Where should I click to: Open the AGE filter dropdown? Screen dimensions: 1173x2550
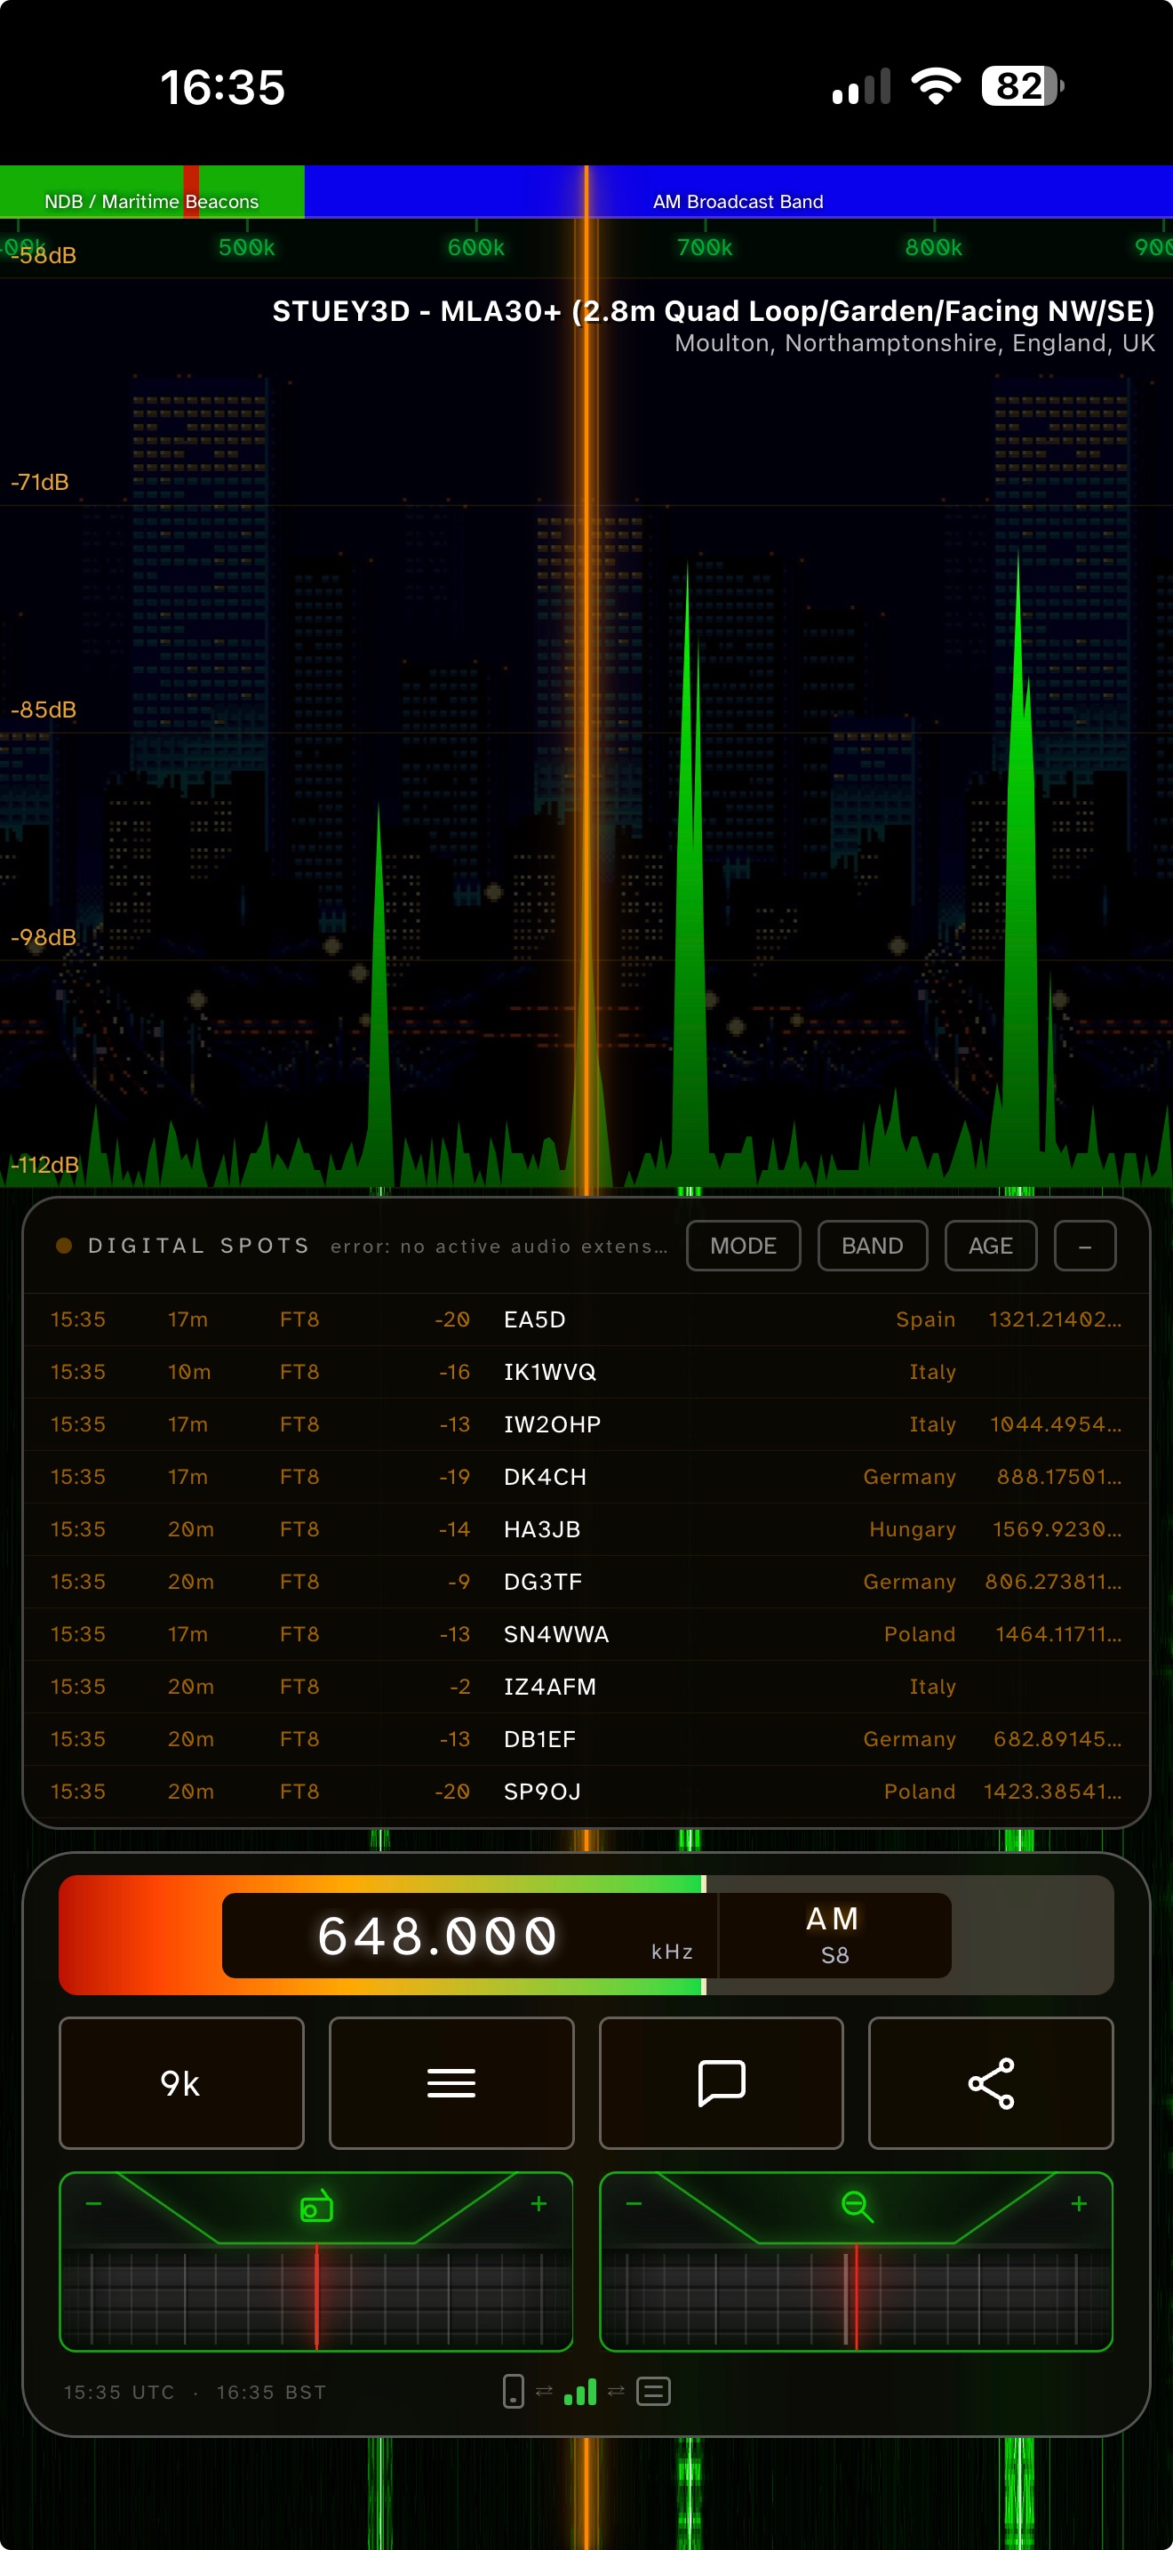click(x=990, y=1246)
